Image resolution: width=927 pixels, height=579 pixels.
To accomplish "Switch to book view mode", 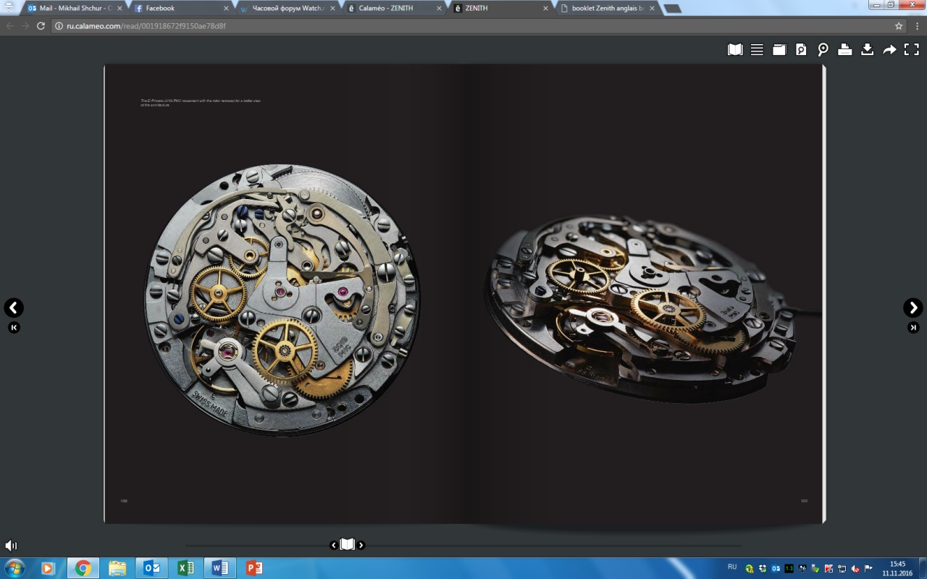I will [735, 50].
